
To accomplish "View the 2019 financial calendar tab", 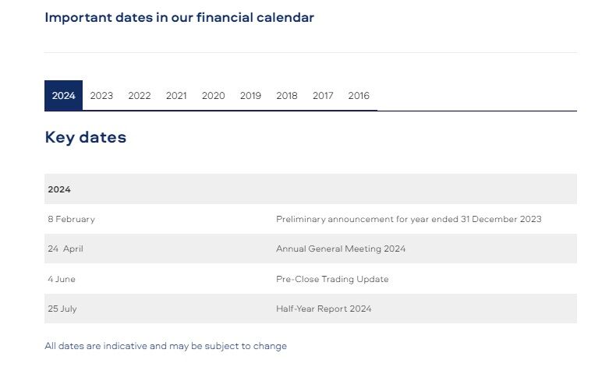I will [250, 96].
